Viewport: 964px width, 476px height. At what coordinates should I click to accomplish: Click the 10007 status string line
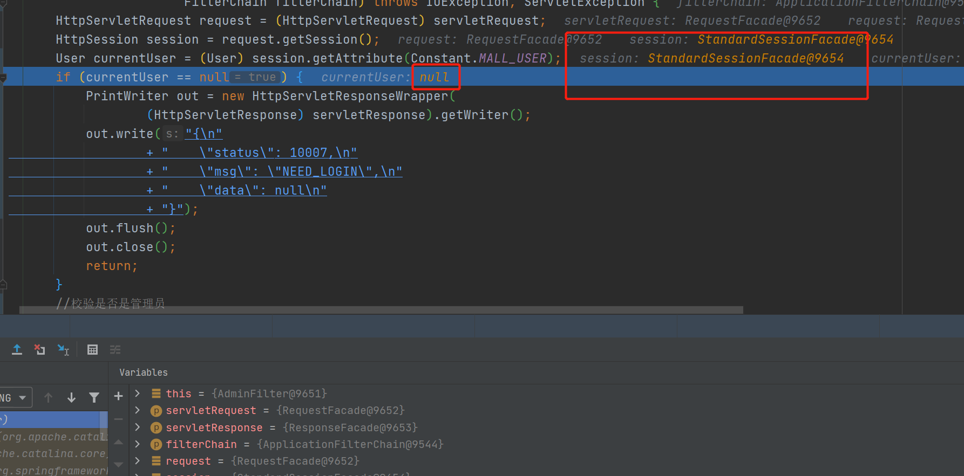click(260, 153)
